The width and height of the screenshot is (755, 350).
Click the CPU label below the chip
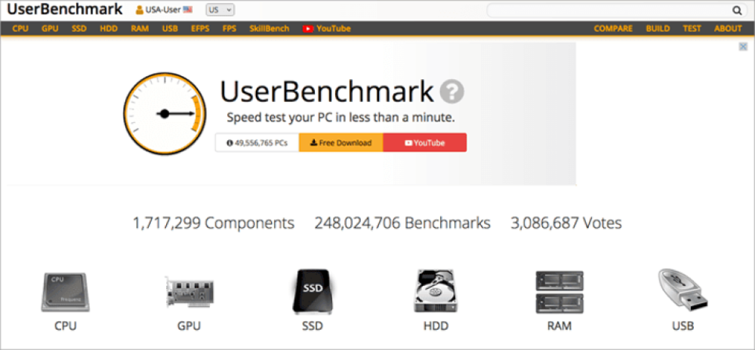[x=65, y=326]
